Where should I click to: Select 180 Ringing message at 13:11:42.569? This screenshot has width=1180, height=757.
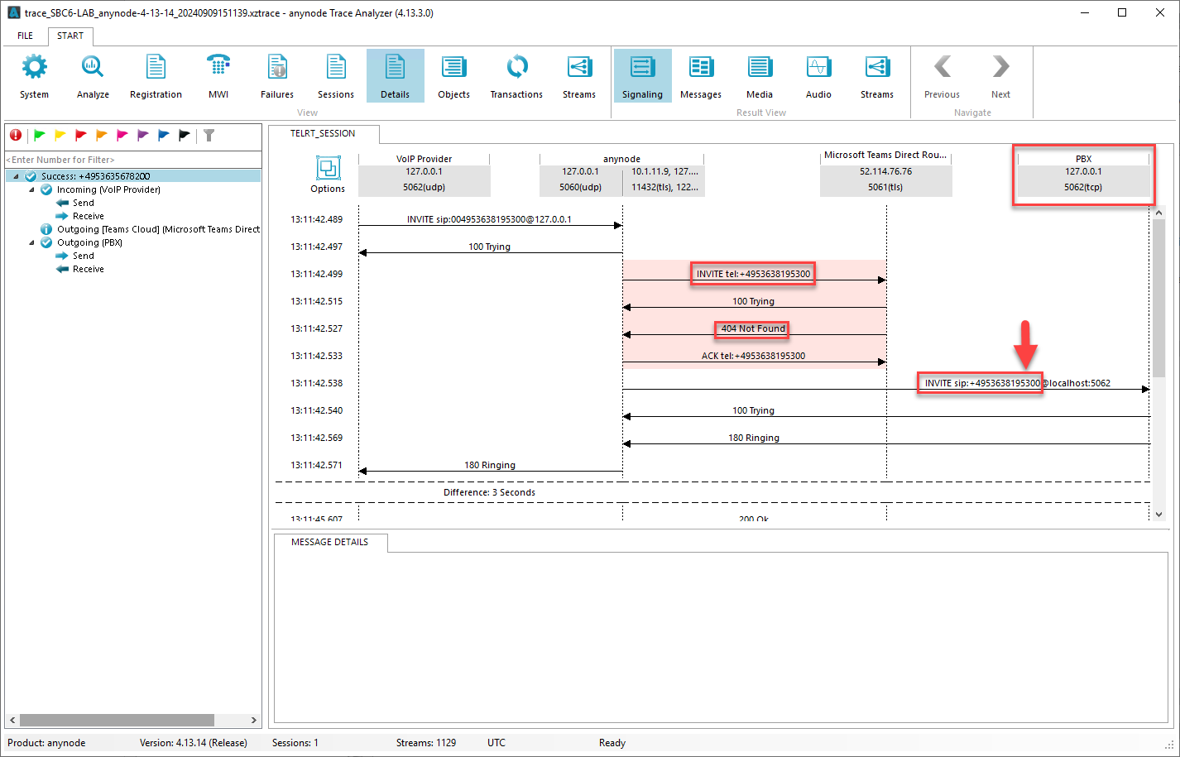point(754,438)
